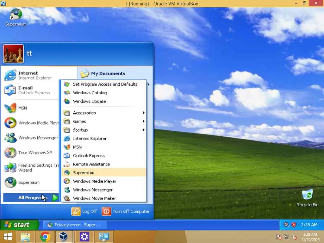Click VirtualBox cube icon on host taskbar
Screen dimensions: 324x243
[x=64, y=237]
